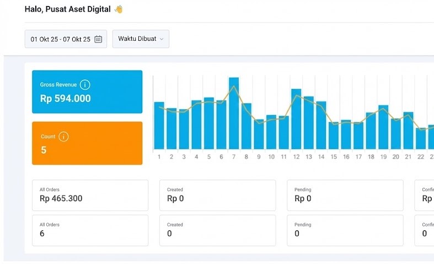Click the All Orders count 6 card
The height and width of the screenshot is (264, 434).
(90, 230)
